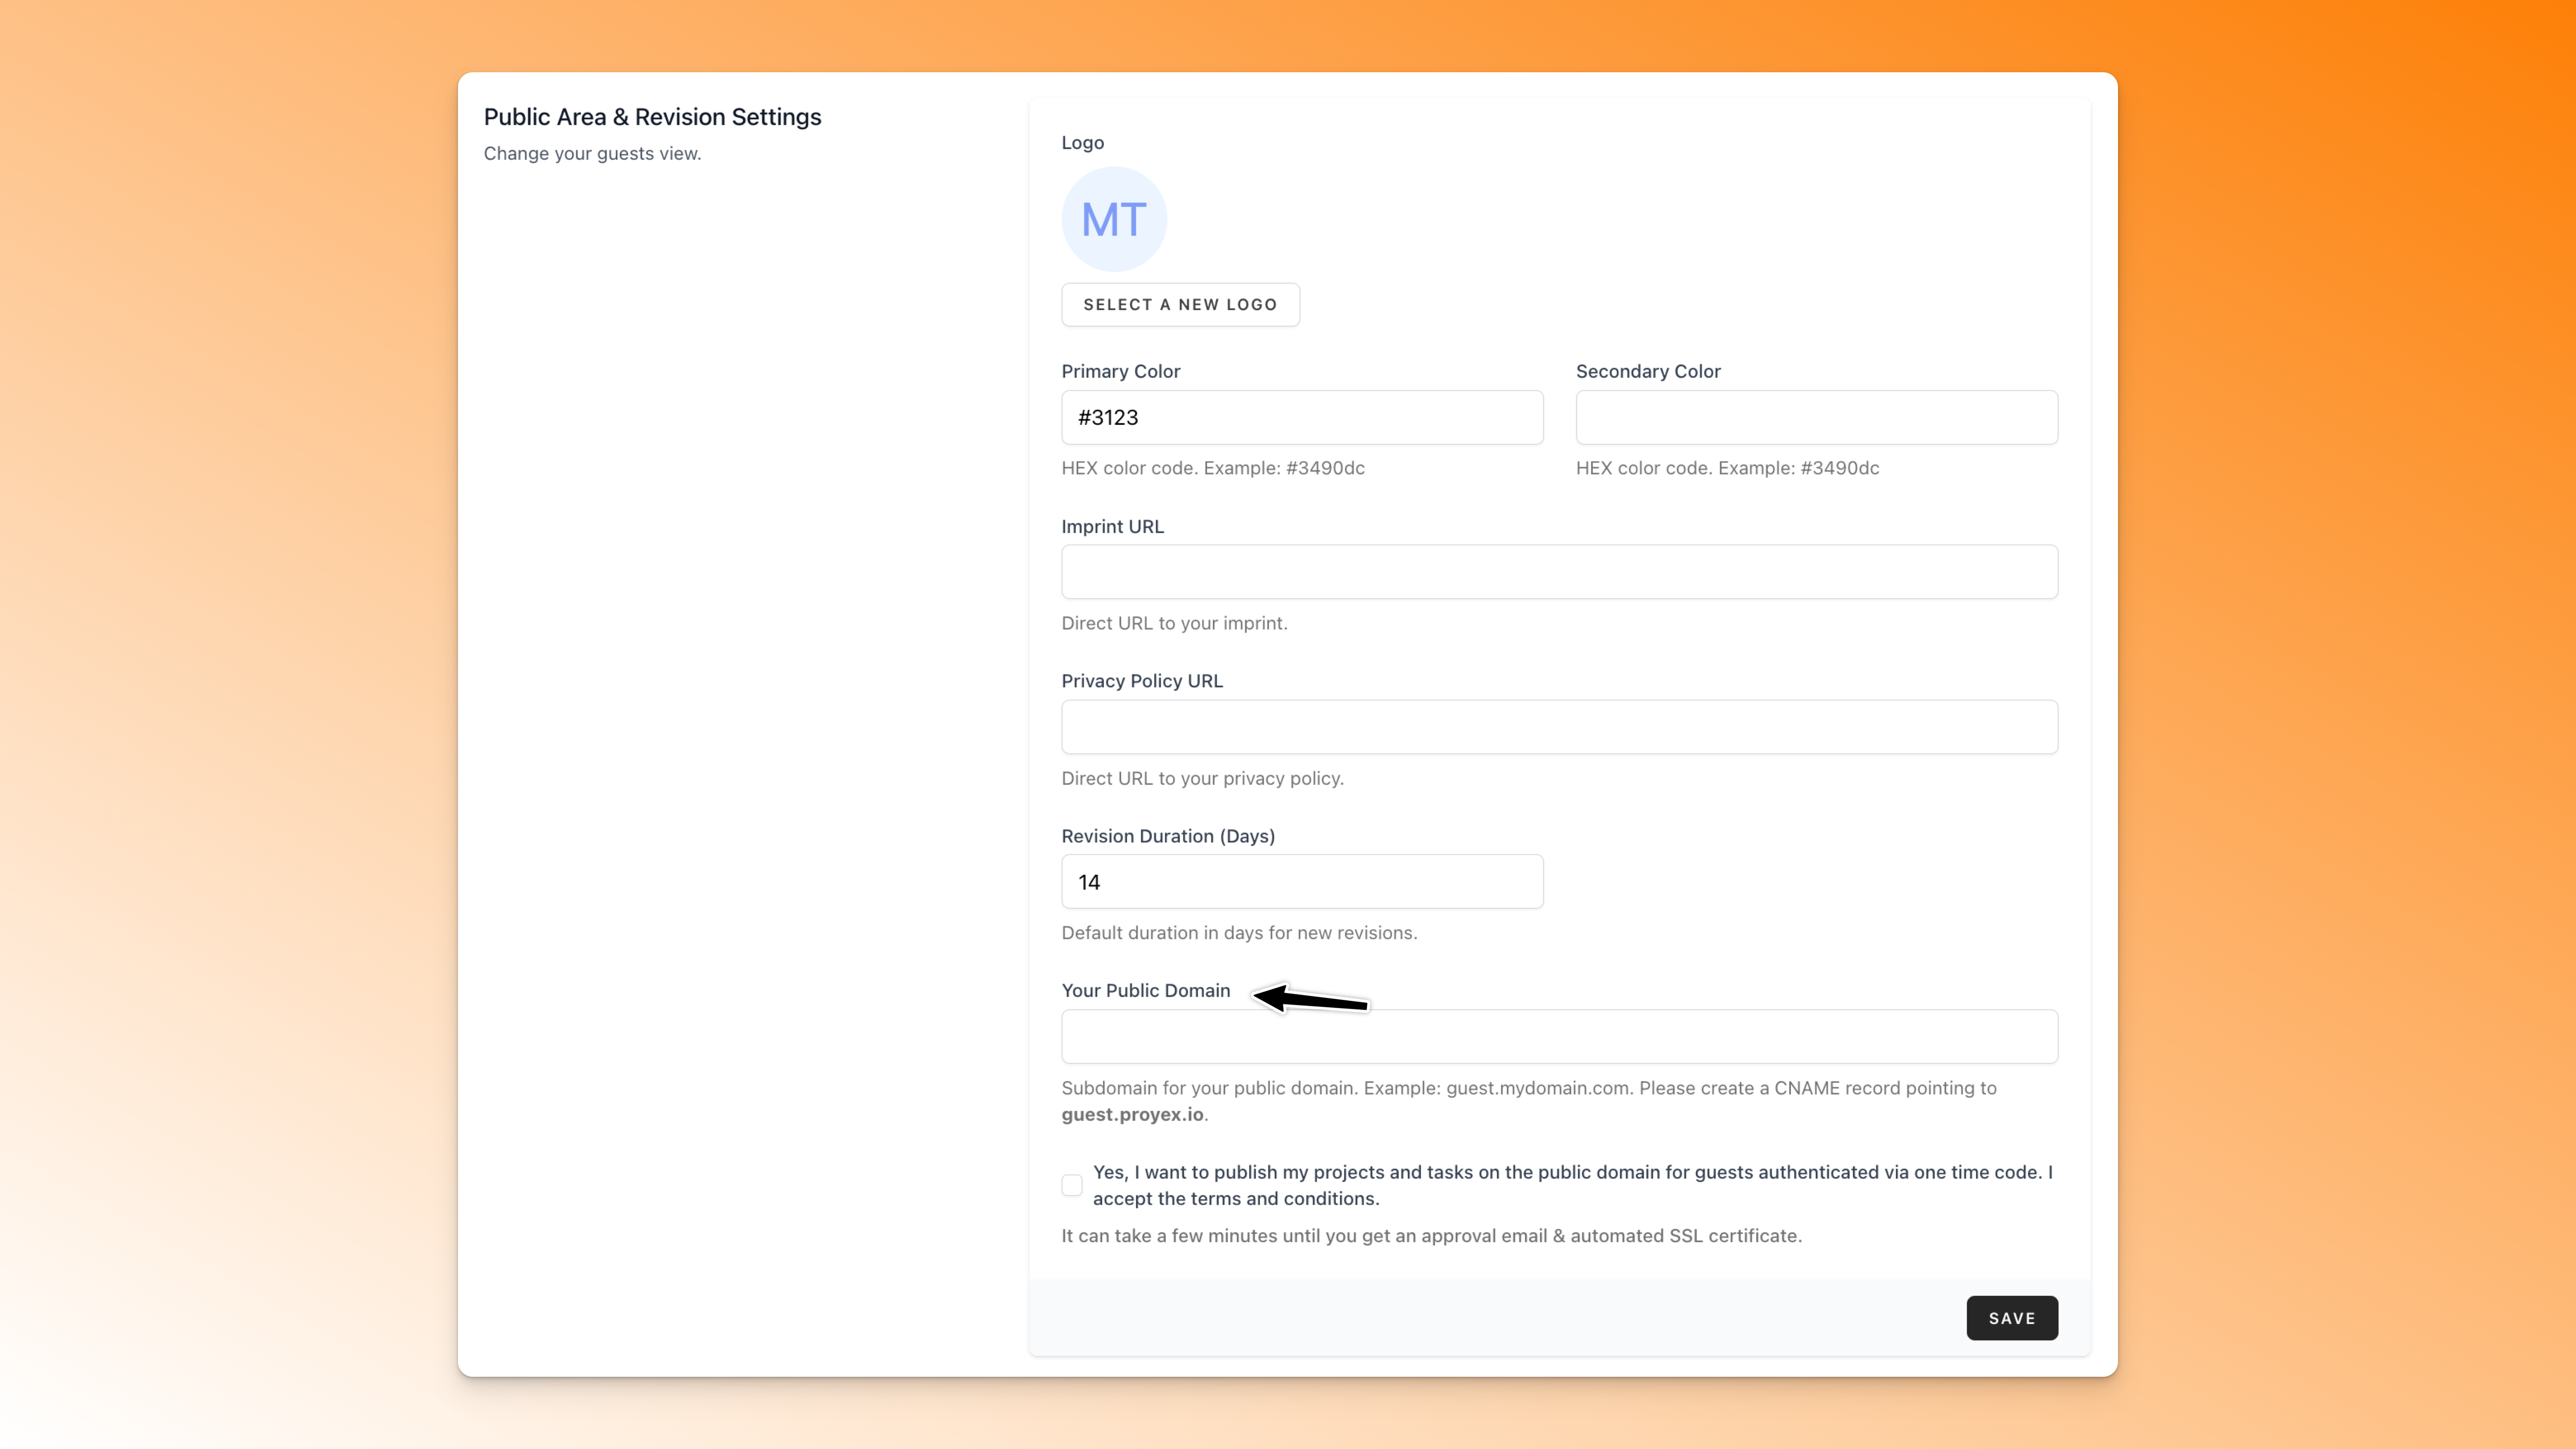The height and width of the screenshot is (1449, 2576).
Task: Click 'Default duration in days for new revisions.' hint
Action: (x=1239, y=932)
